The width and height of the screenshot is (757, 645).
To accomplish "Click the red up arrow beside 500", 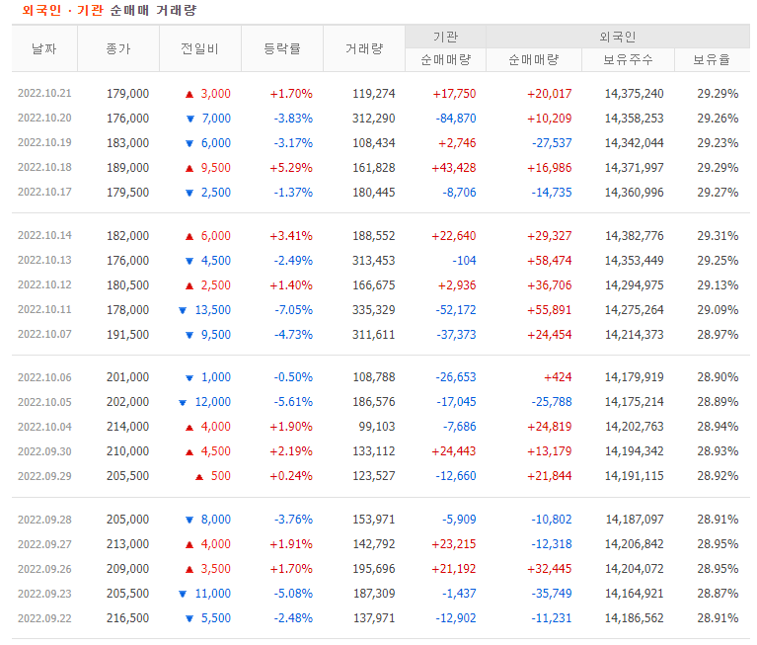I will pos(199,477).
